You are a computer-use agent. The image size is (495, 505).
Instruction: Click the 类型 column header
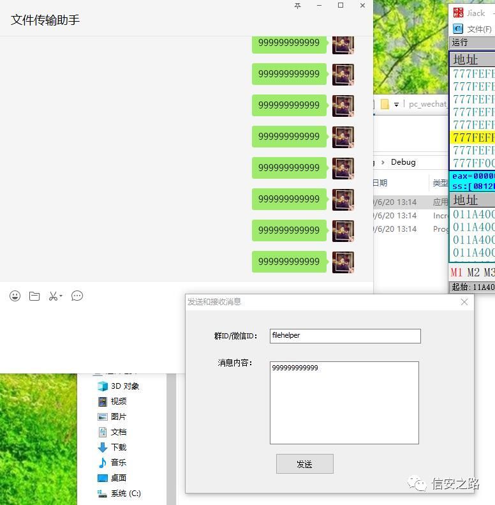440,183
